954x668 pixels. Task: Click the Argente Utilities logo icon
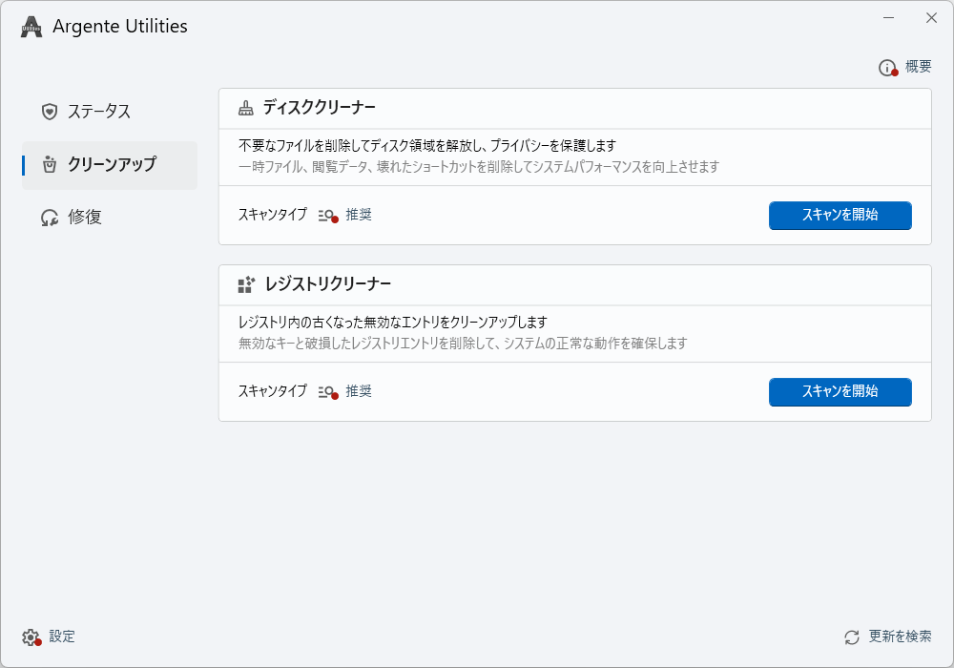click(x=31, y=27)
